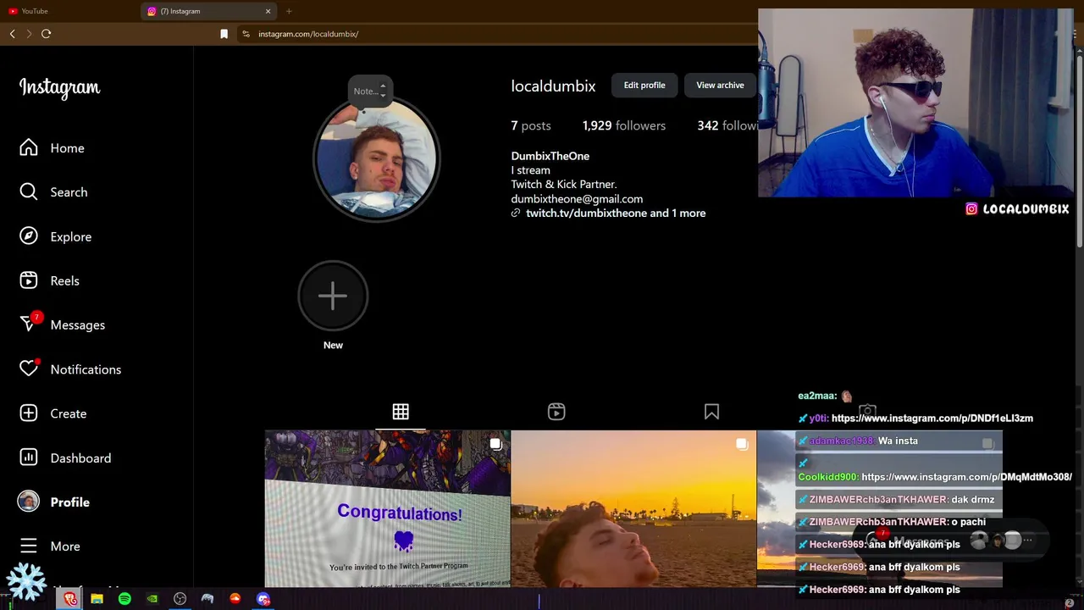Open the Note bubble above profile photo
Image resolution: width=1084 pixels, height=610 pixels.
point(370,91)
